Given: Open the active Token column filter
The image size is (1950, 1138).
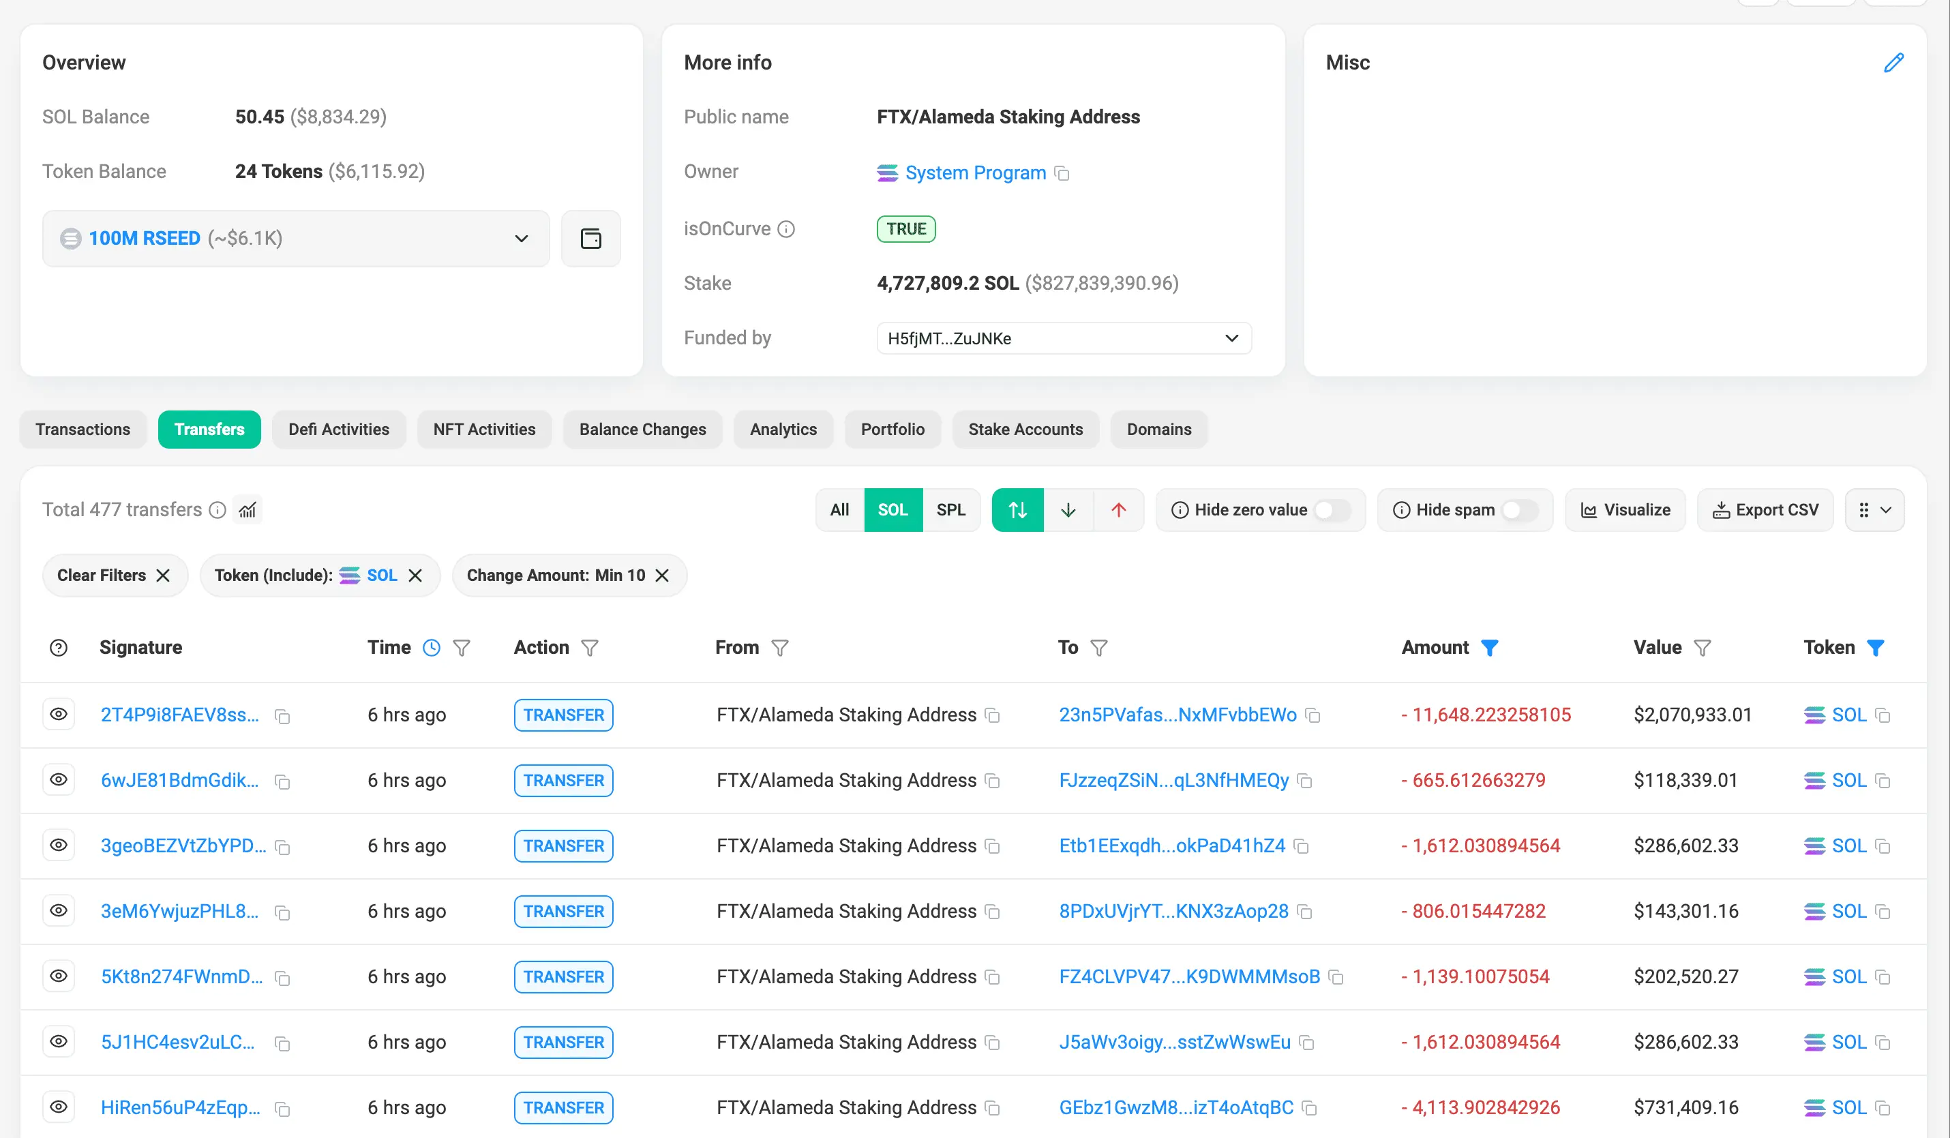Looking at the screenshot, I should click(x=1875, y=648).
